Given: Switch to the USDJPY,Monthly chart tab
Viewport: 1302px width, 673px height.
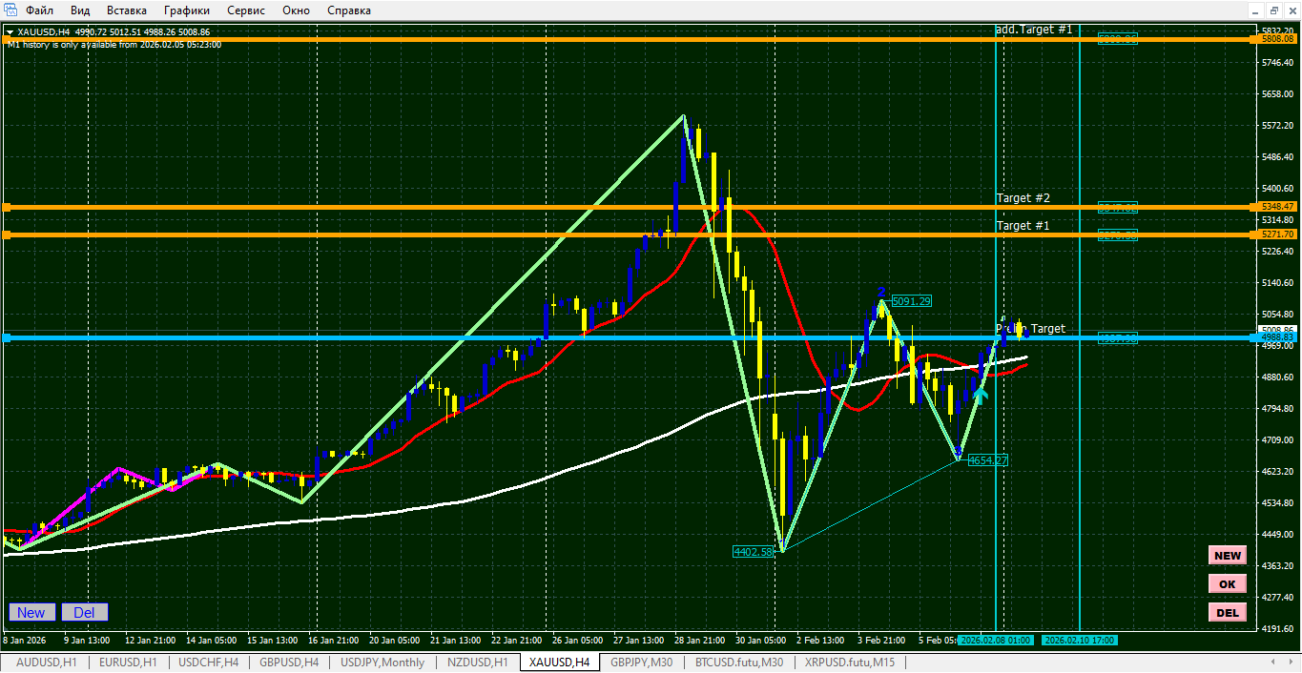Looking at the screenshot, I should 382,663.
